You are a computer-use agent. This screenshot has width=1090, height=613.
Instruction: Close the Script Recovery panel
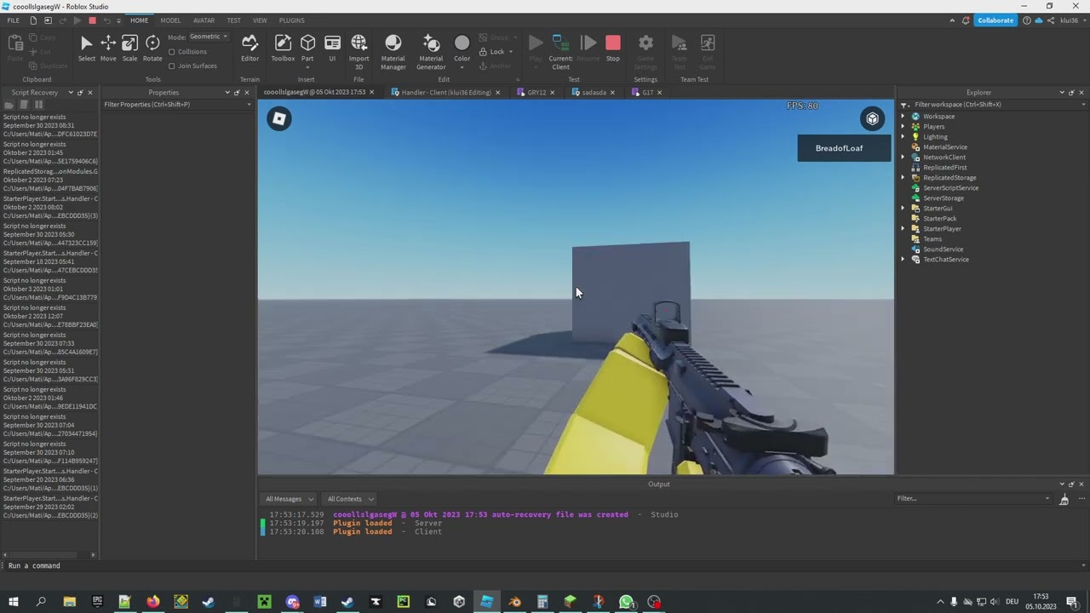coord(90,93)
